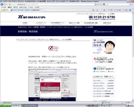The height and width of the screenshot is (107, 134).
Task: Go to HOME in site navigation
Action: coord(25,24)
